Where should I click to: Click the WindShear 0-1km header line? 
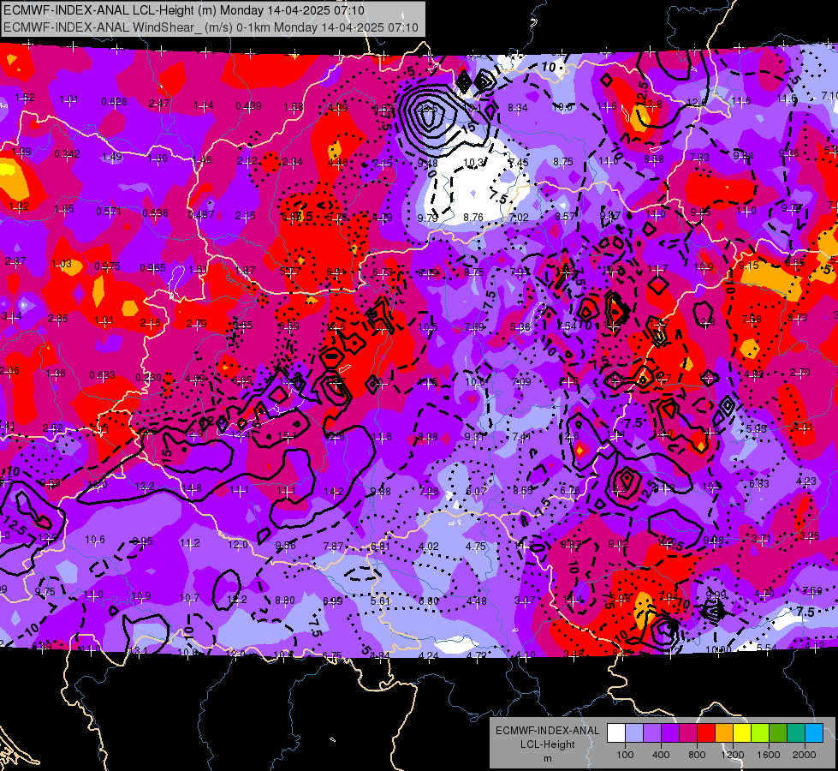click(211, 27)
